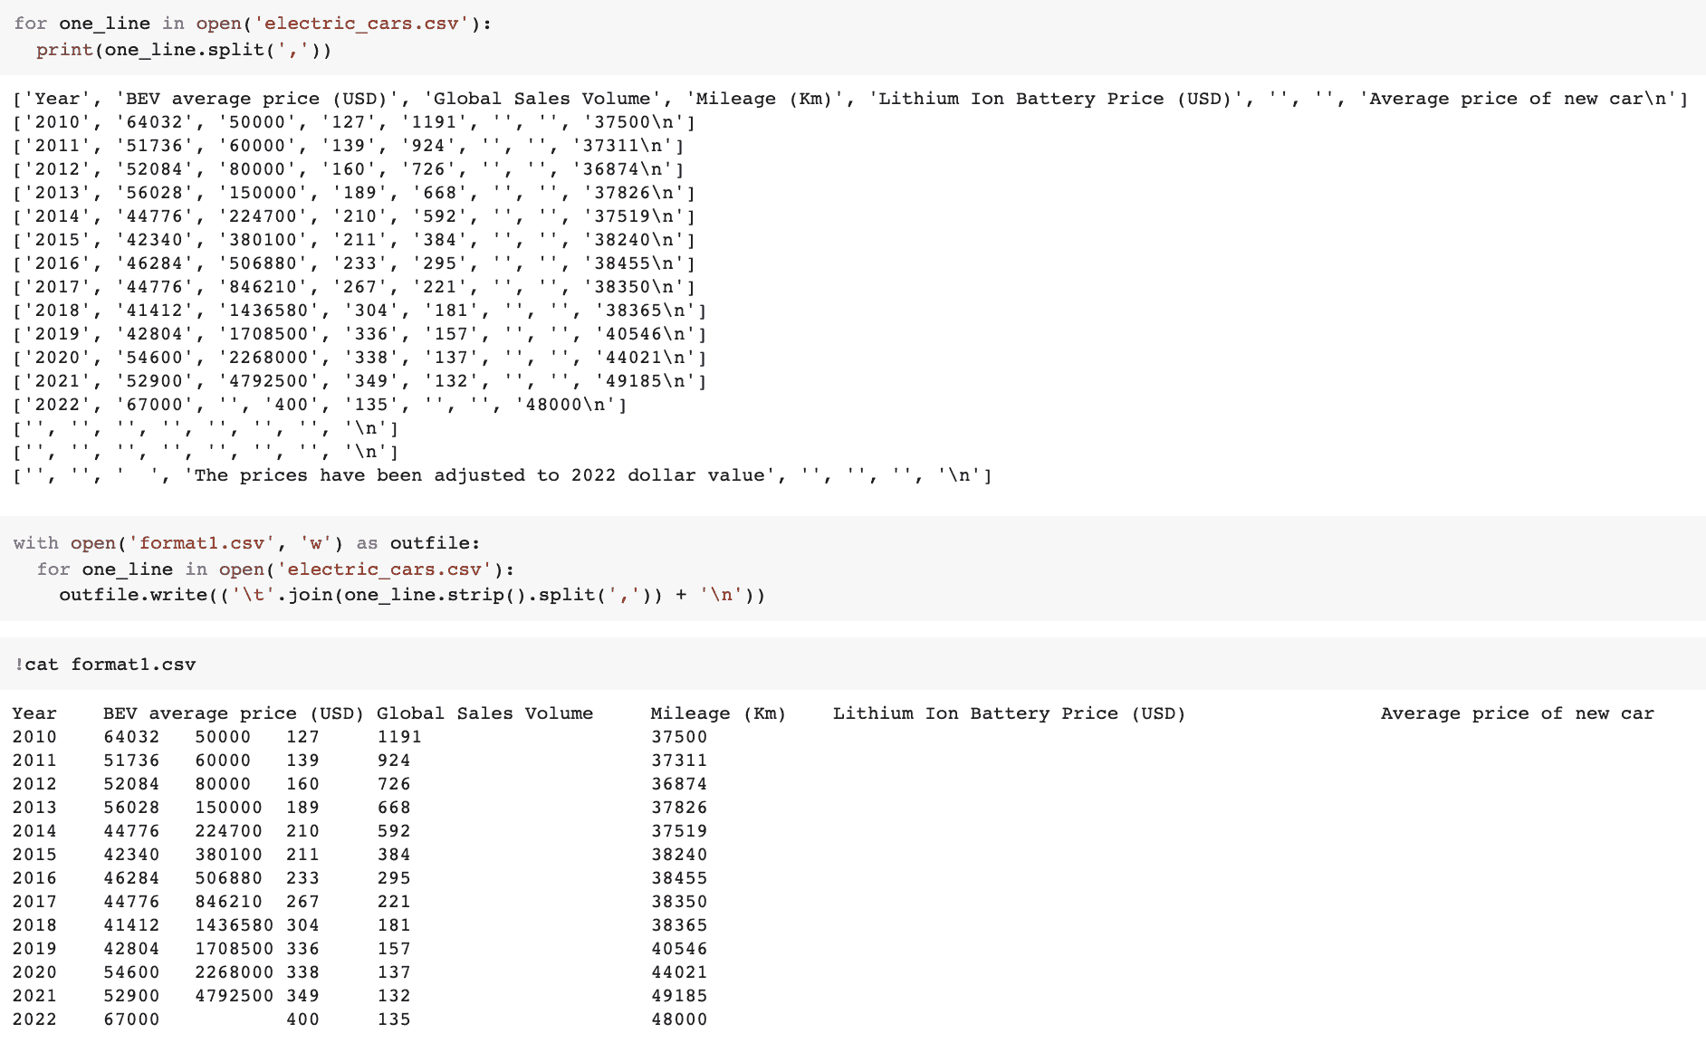This screenshot has height=1043, width=1706.
Task: Click value 49185 in 2021 output row
Action: 679,996
